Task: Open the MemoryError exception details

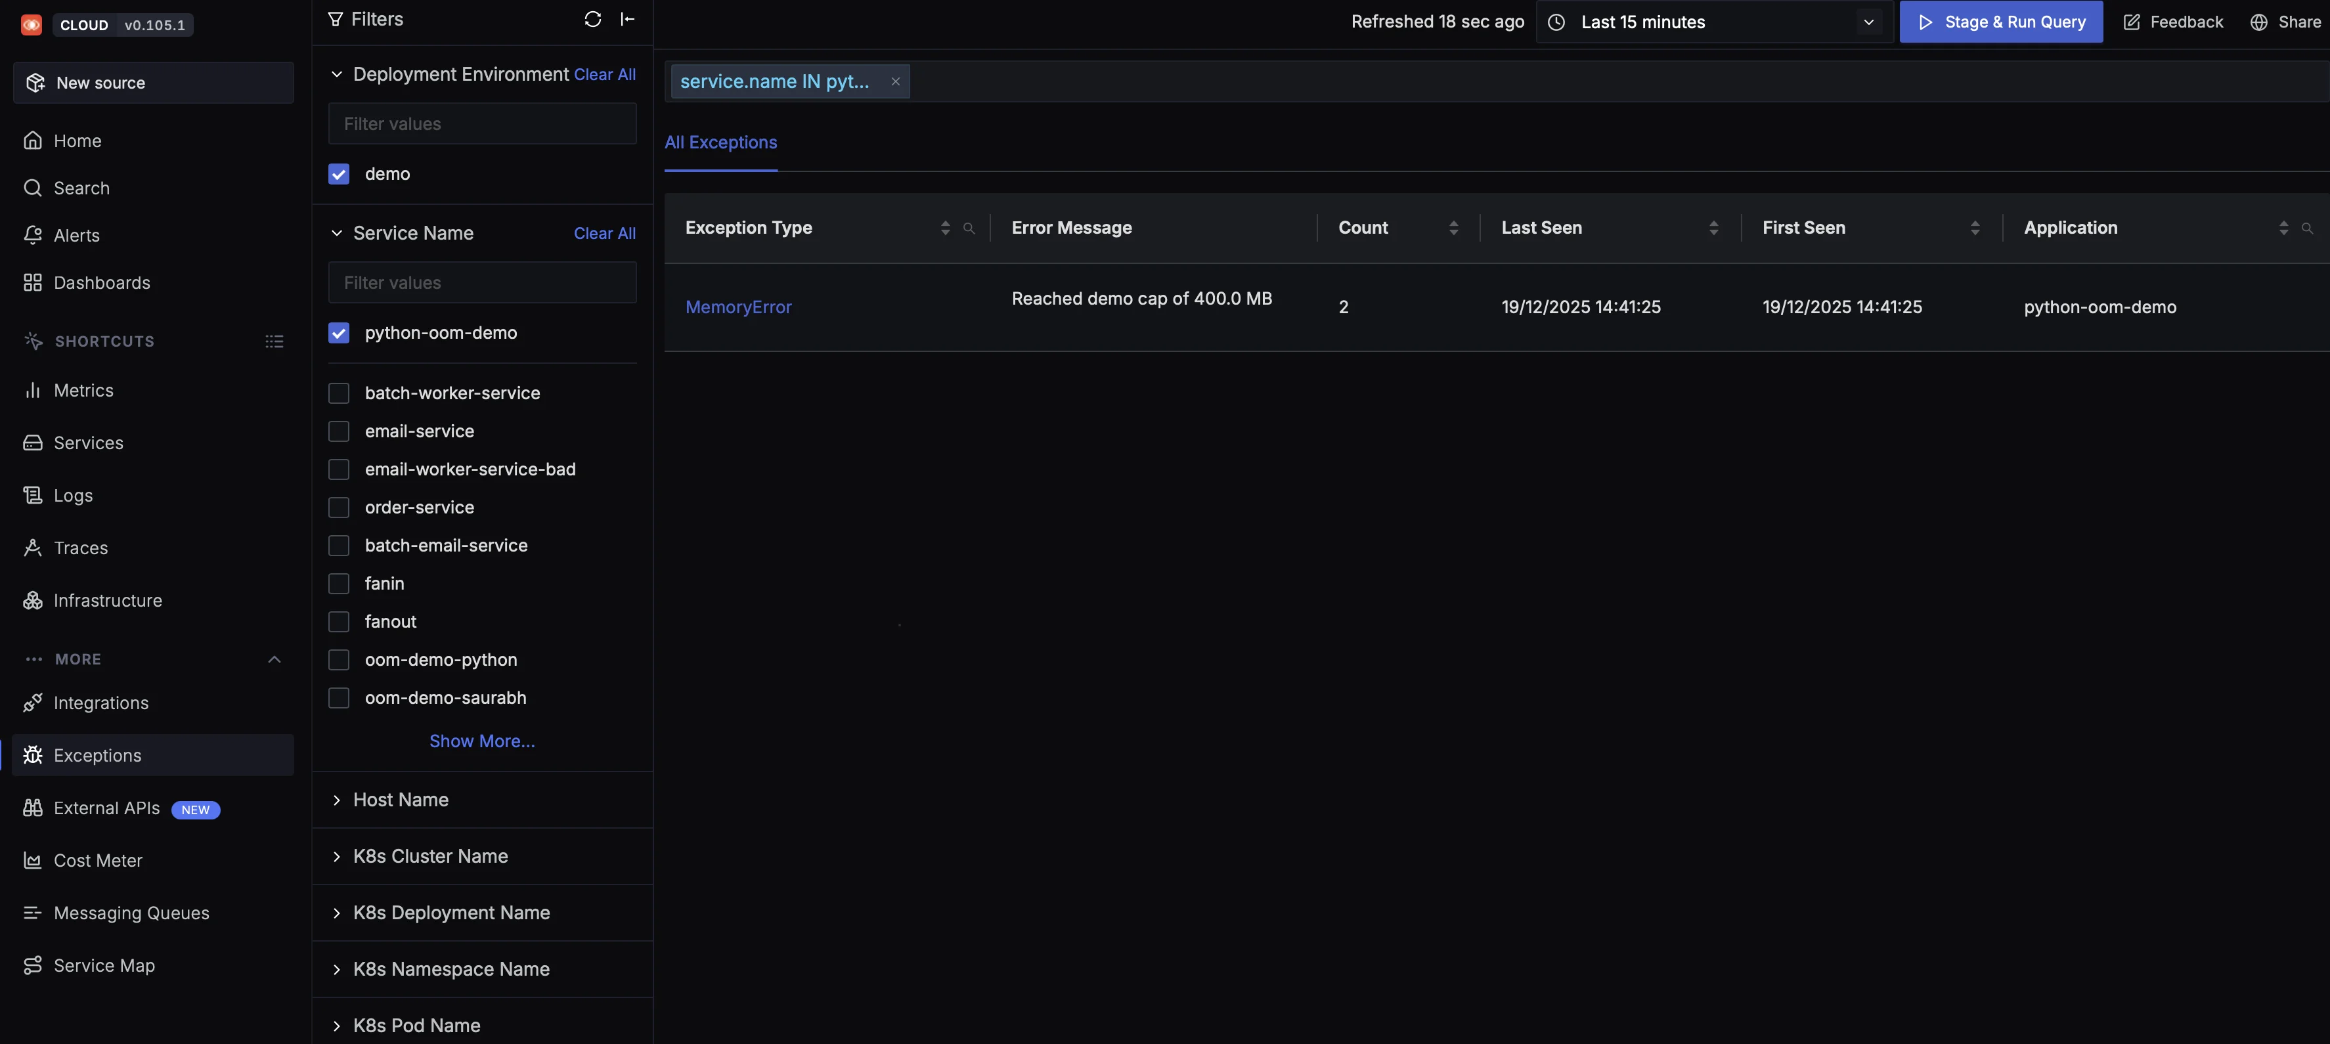Action: click(738, 307)
